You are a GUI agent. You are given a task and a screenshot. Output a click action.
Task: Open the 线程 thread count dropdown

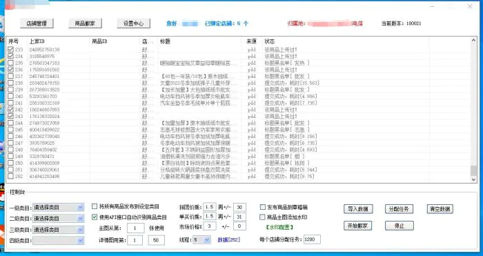[201, 239]
